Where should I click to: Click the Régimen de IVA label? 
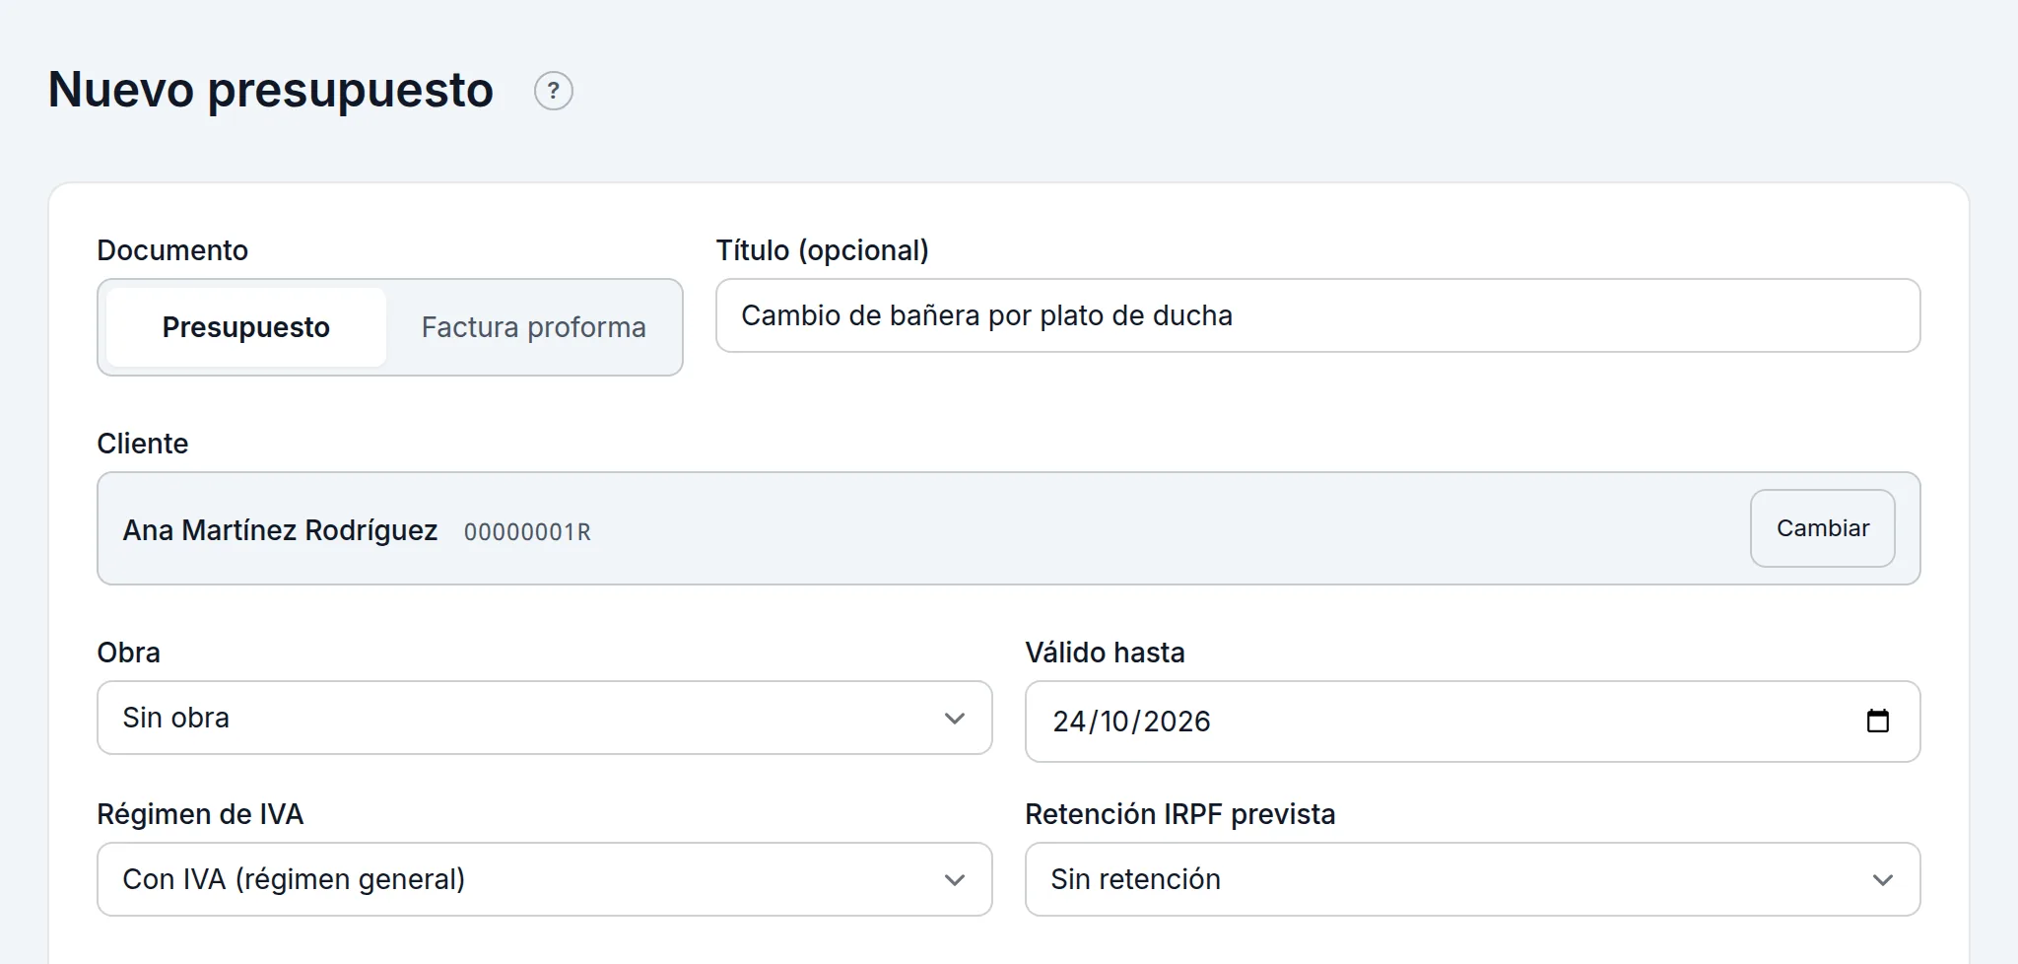click(x=200, y=814)
